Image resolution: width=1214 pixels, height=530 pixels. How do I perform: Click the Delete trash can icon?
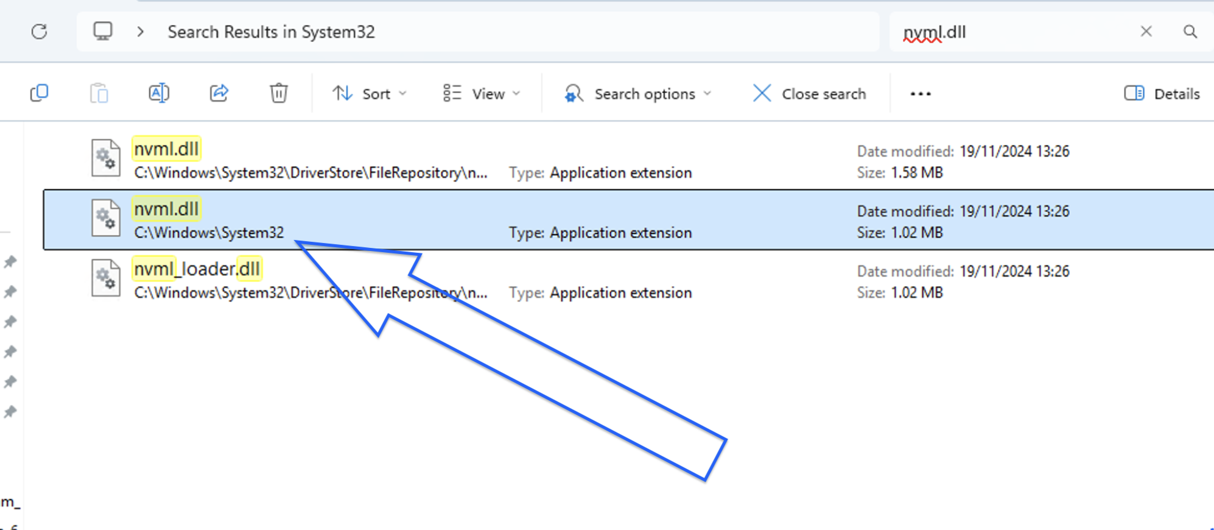pyautogui.click(x=278, y=93)
